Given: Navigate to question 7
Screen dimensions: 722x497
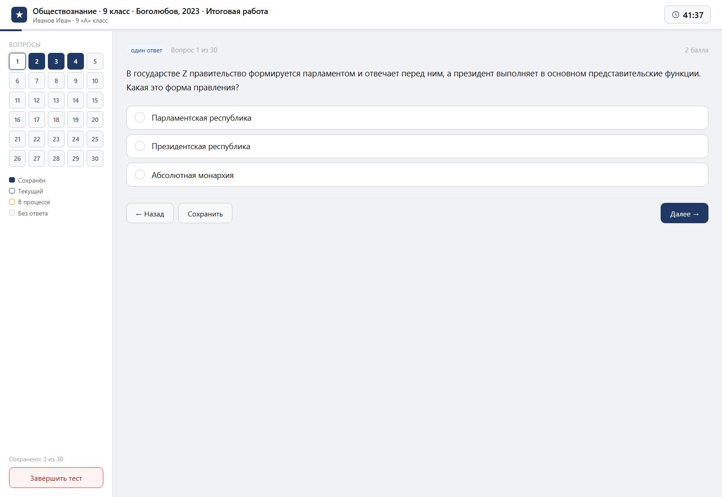Looking at the screenshot, I should (37, 81).
